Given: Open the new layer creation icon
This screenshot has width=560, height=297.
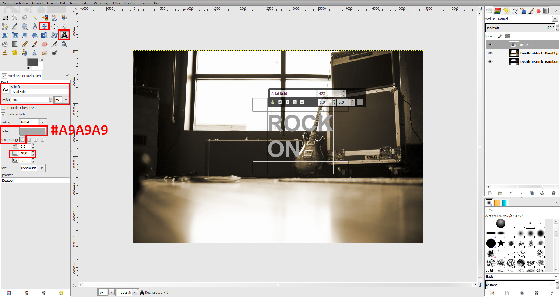Looking at the screenshot, I should tap(490, 193).
